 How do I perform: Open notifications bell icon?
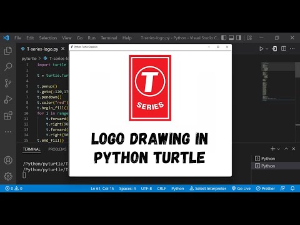coord(292,189)
